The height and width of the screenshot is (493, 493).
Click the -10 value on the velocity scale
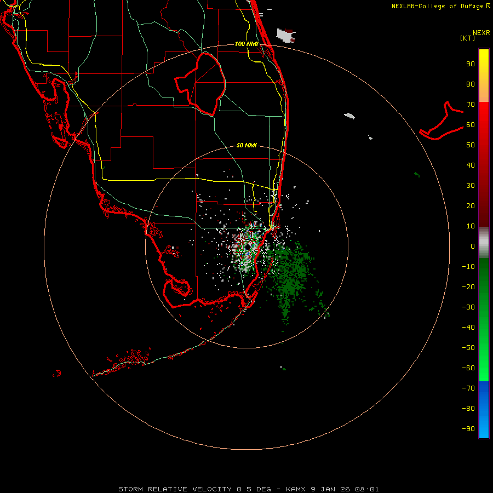pyautogui.click(x=468, y=267)
